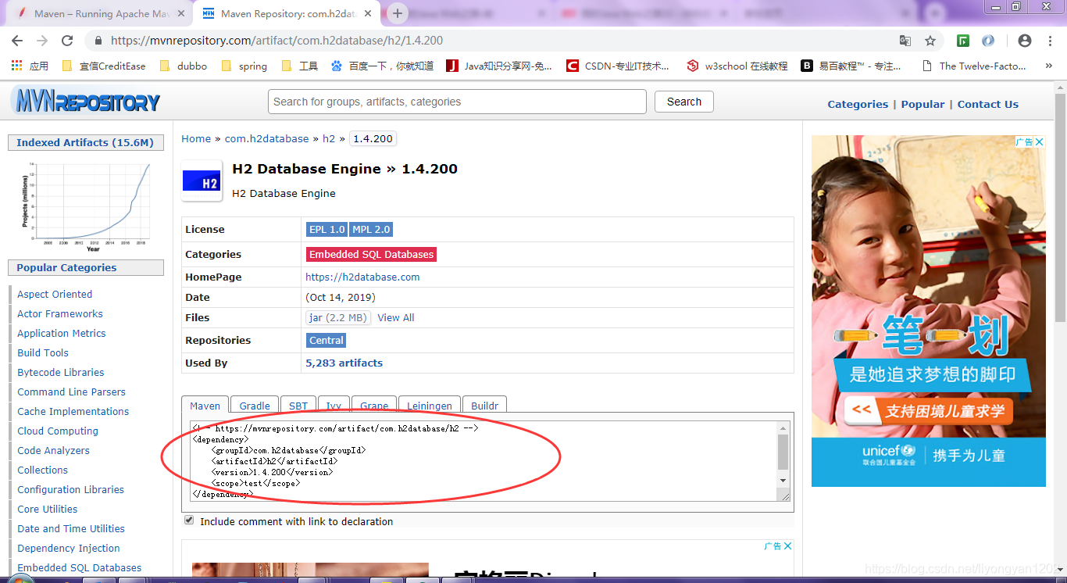1067x583 pixels.
Task: Open the Bytecode Libraries category
Action: click(x=61, y=372)
